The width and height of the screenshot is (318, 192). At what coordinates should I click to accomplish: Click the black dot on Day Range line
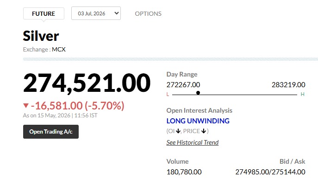[198, 93]
